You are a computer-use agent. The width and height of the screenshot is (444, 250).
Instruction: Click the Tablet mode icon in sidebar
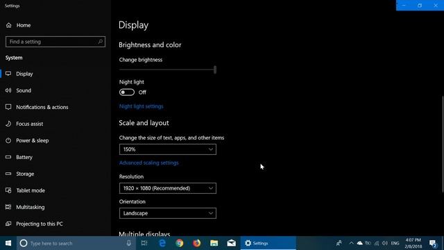(8, 190)
